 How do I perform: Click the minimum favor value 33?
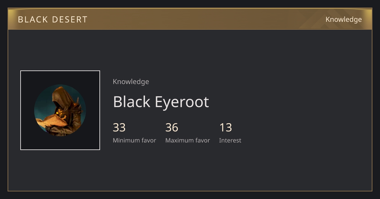click(x=119, y=128)
